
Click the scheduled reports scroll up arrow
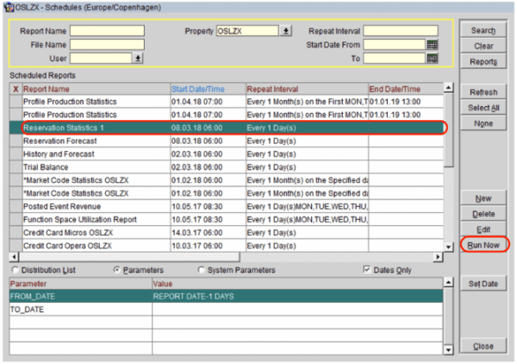tap(448, 87)
